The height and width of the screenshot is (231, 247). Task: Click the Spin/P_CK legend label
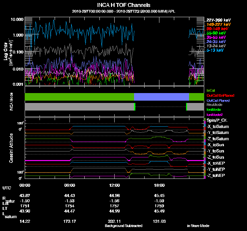217,120
